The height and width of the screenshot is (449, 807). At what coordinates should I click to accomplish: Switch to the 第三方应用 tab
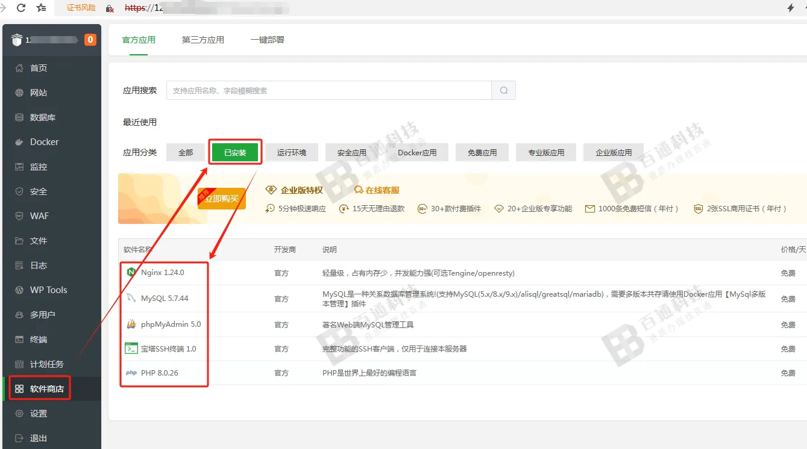pos(203,40)
